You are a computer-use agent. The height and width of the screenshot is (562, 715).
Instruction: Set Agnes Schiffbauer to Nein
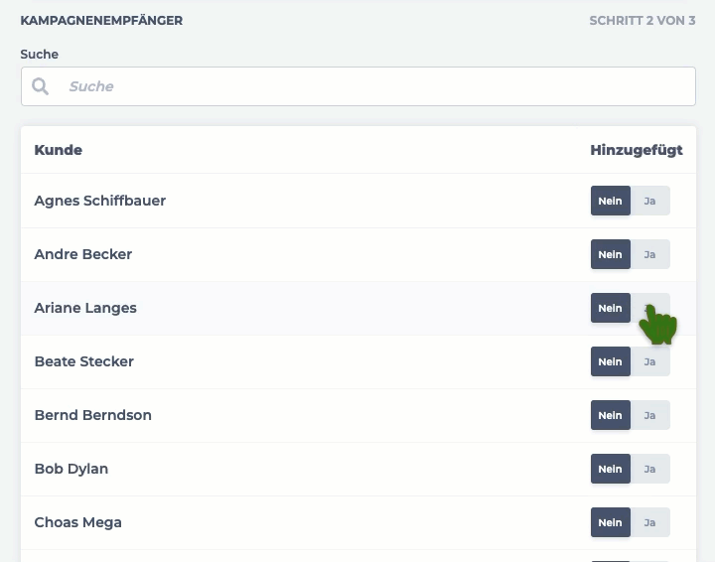[611, 201]
